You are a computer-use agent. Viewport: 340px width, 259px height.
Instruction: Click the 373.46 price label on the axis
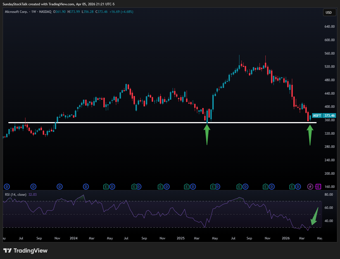329,115
